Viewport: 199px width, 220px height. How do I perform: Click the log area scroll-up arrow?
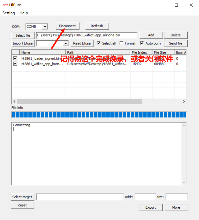(184, 125)
